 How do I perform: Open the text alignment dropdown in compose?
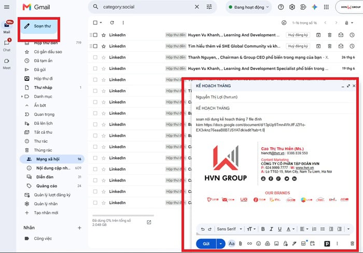click(x=304, y=229)
